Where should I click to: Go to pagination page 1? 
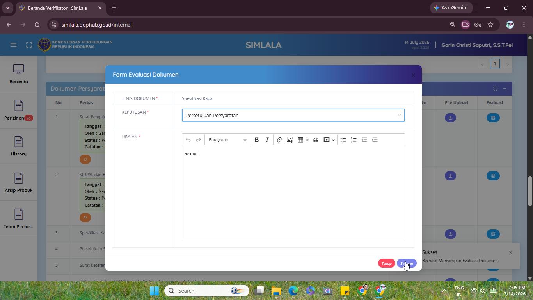point(495,64)
